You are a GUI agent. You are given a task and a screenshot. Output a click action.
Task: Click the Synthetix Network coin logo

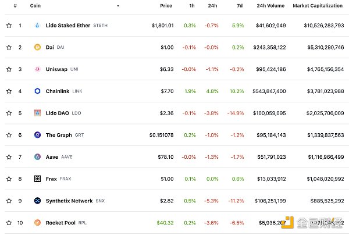point(38,201)
